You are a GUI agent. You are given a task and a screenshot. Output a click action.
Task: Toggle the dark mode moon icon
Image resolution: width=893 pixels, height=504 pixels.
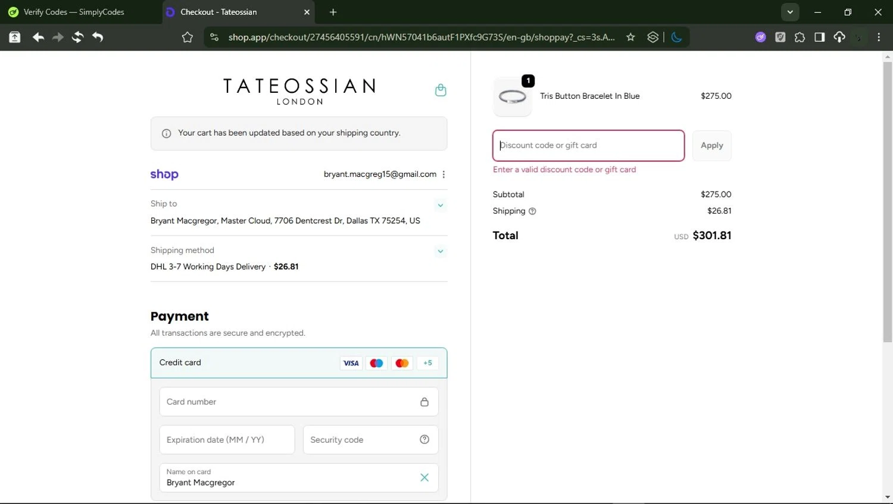pos(676,37)
